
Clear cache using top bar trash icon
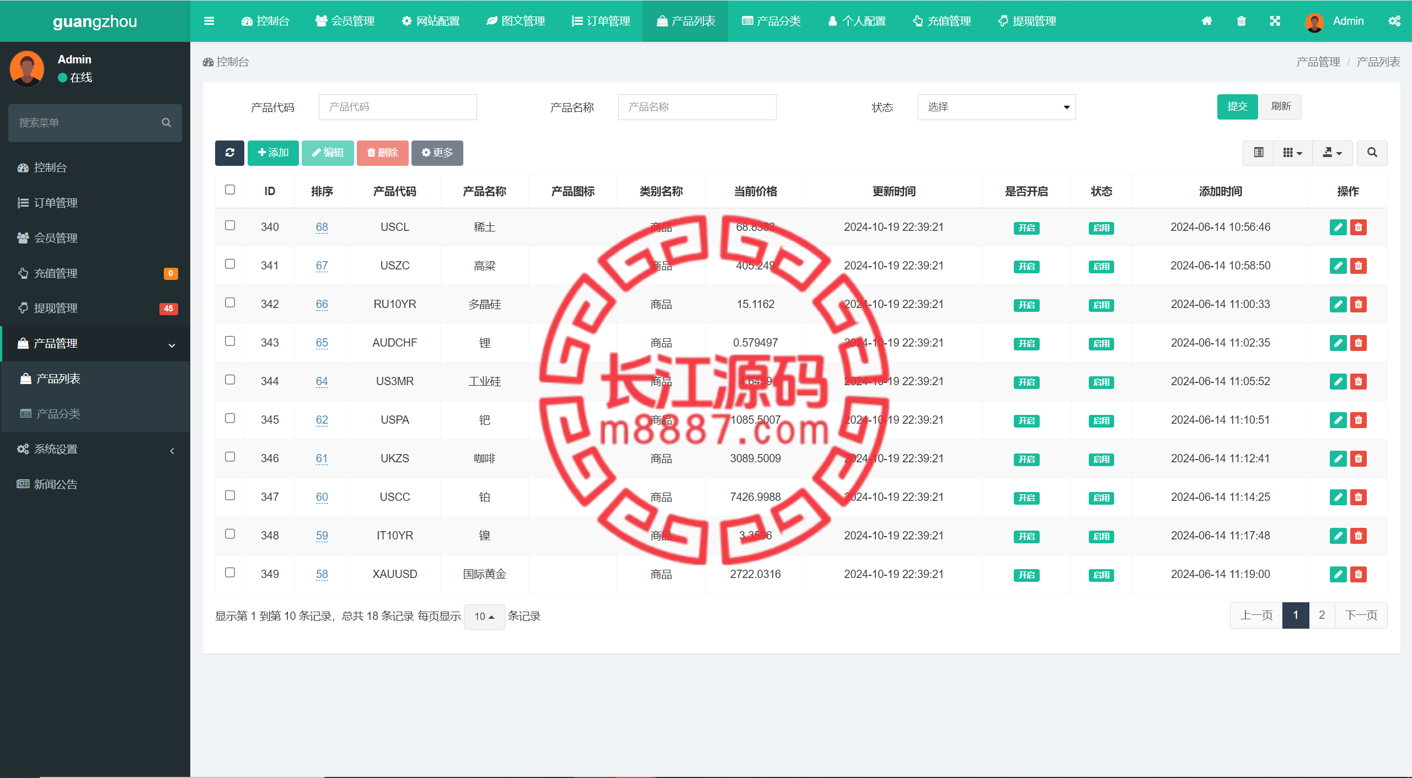tap(1241, 21)
